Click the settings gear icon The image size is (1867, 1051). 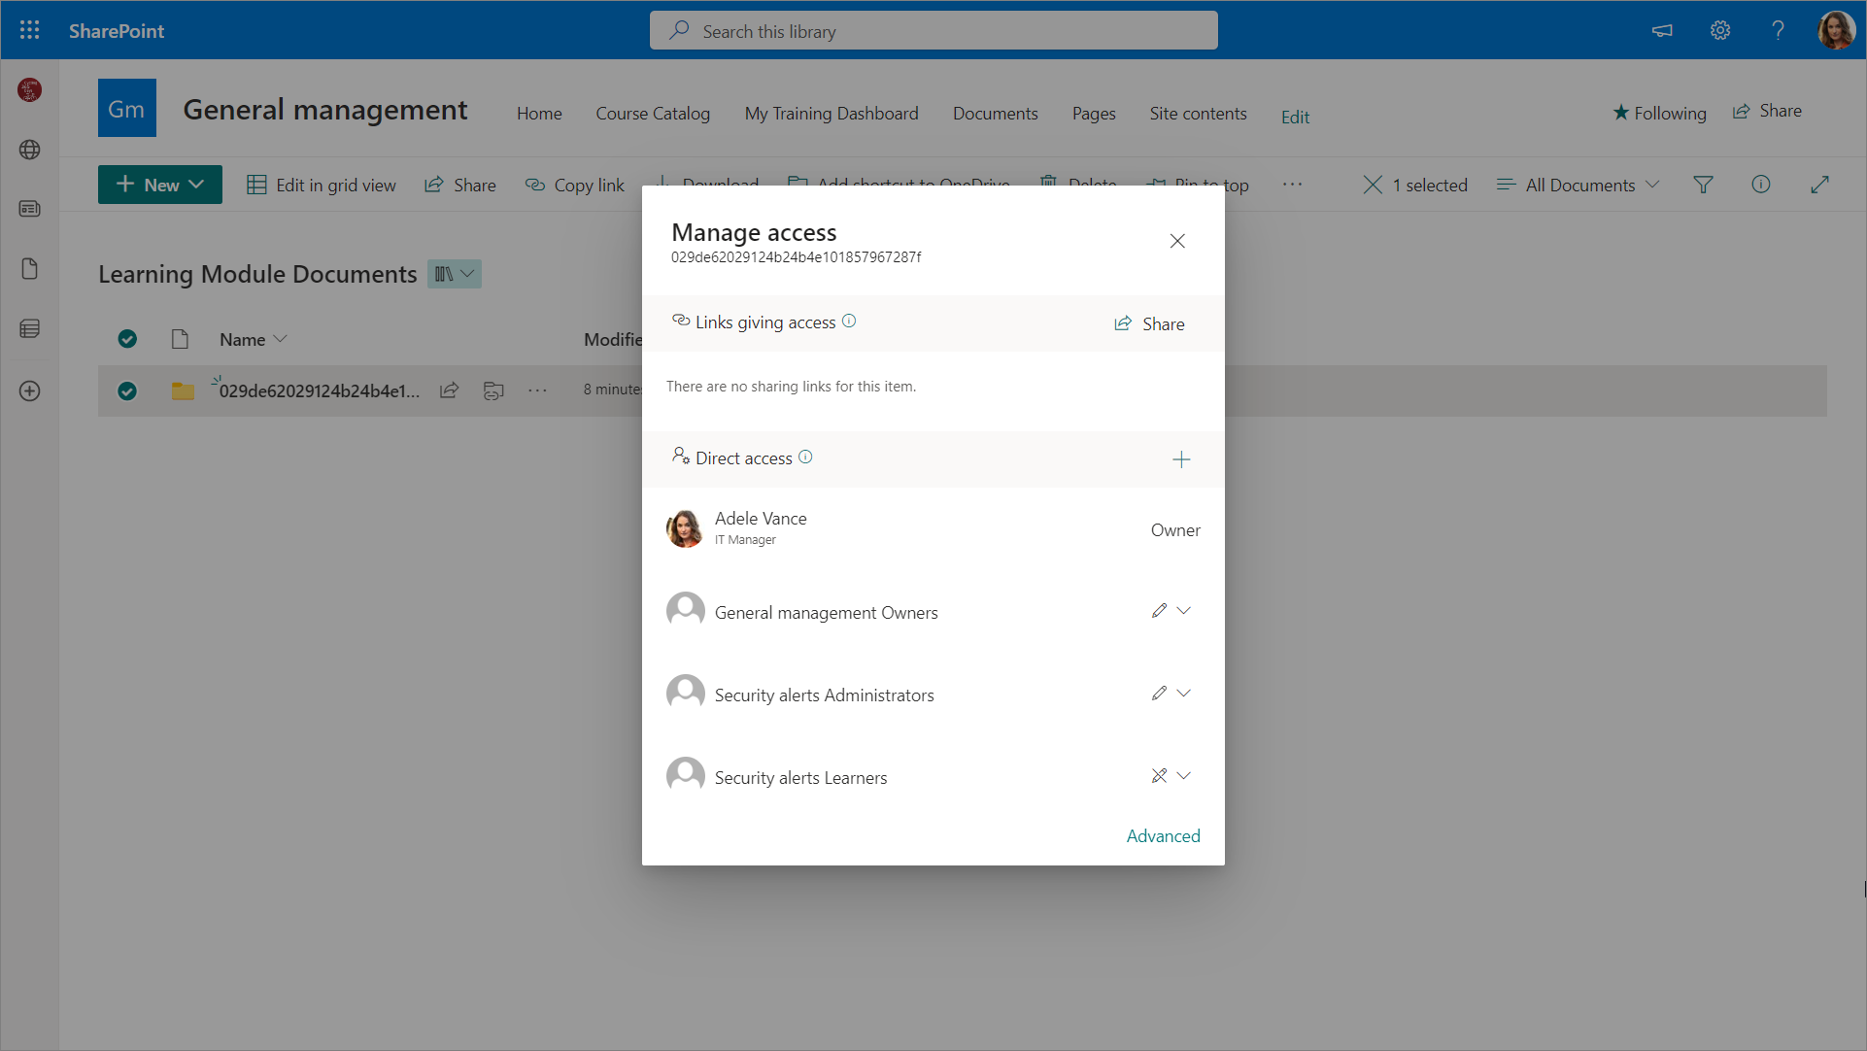(1720, 30)
